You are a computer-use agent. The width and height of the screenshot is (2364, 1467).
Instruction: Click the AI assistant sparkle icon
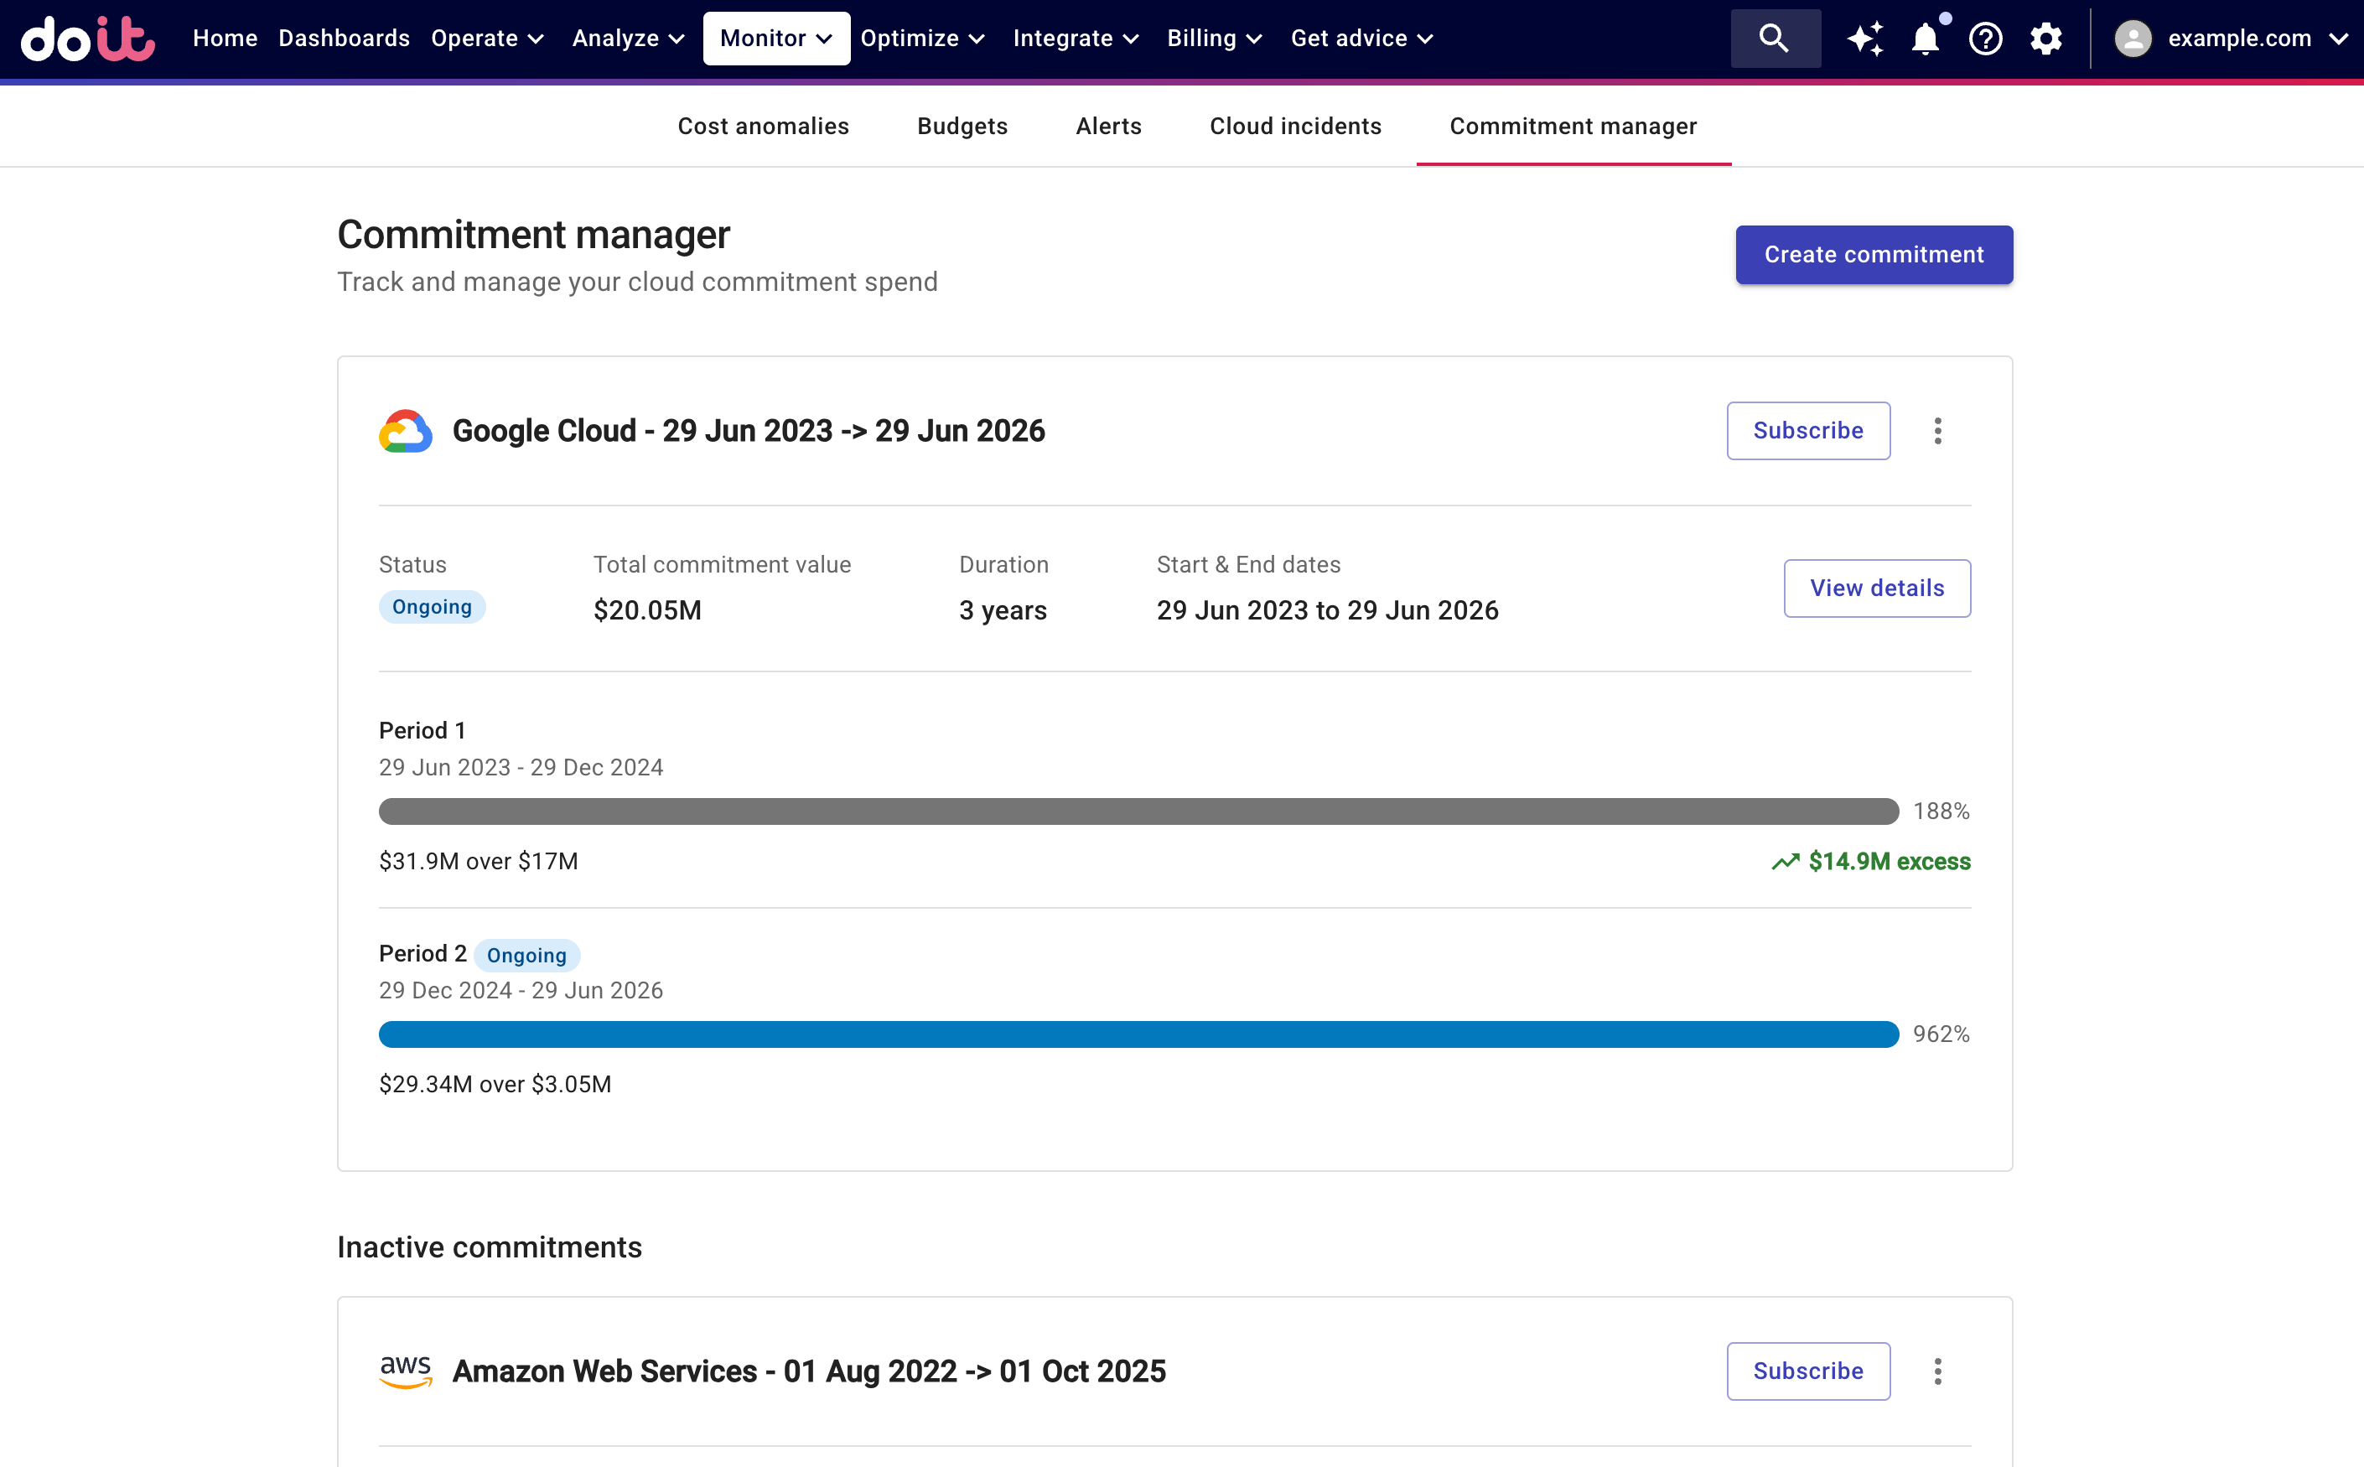(x=1864, y=39)
